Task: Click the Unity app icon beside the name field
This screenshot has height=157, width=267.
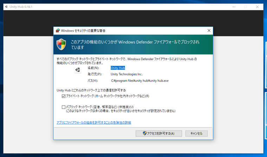Action: point(78,70)
